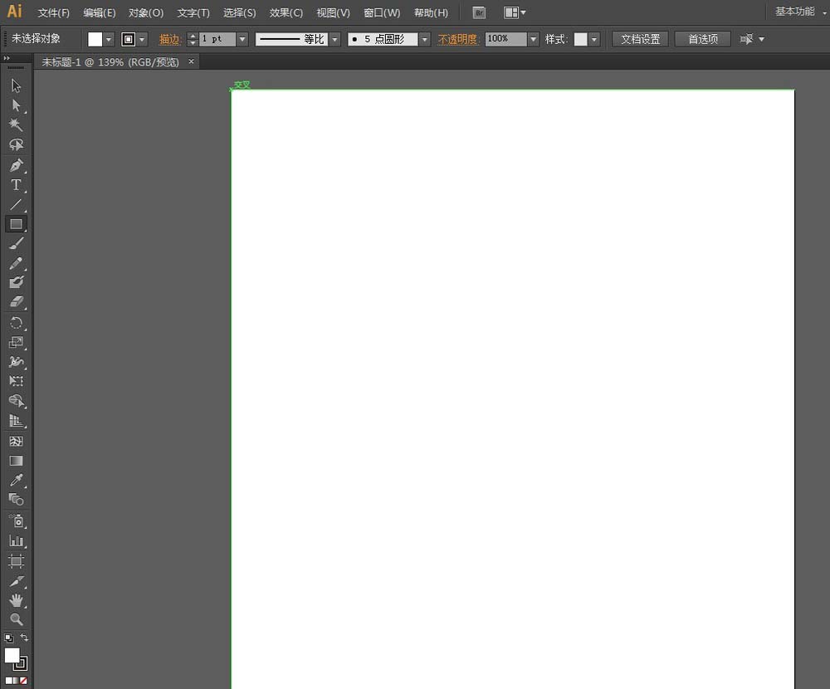830x689 pixels.
Task: Select the Eraser tool
Action: coord(16,302)
